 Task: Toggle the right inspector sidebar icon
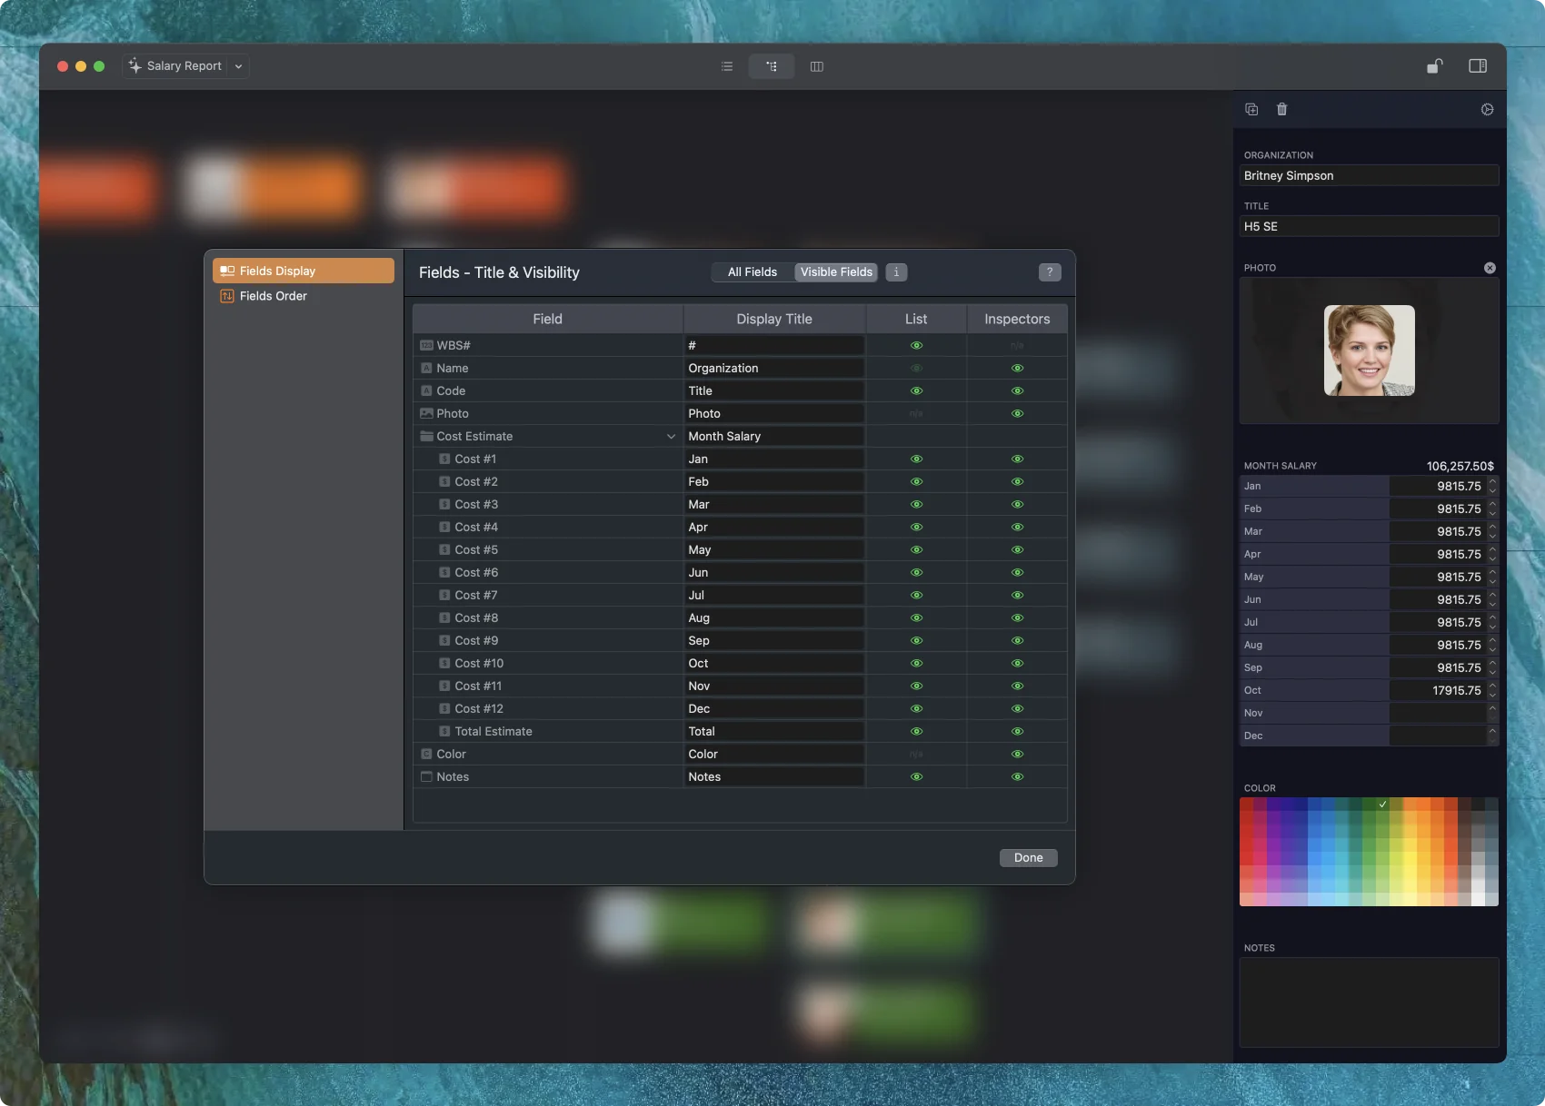(1477, 66)
